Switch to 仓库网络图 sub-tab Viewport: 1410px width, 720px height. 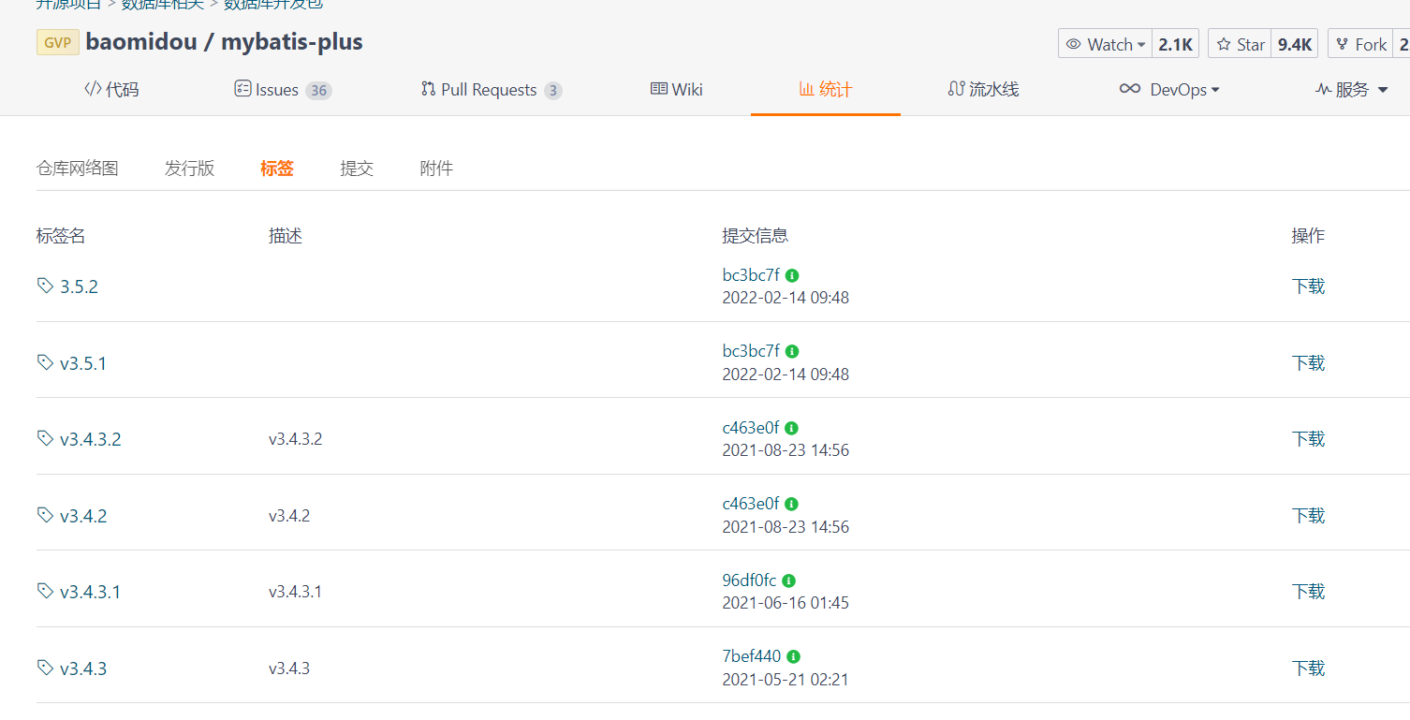(78, 169)
